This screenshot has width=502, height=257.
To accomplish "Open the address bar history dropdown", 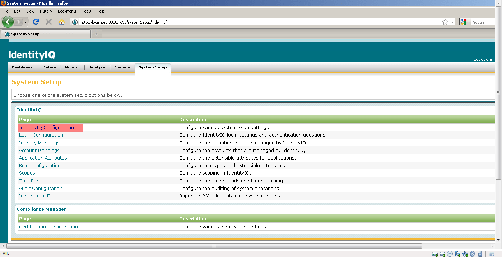I will pyautogui.click(x=452, y=22).
